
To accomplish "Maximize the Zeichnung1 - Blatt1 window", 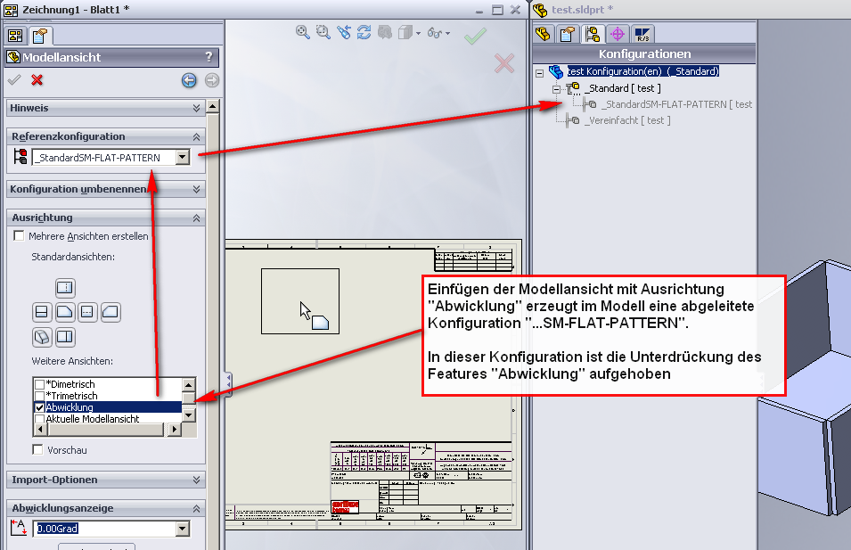I will point(498,10).
